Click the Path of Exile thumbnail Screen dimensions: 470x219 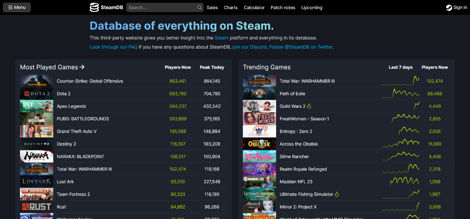(x=259, y=94)
